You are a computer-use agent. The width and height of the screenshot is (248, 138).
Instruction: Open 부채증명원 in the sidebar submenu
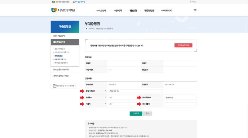[58, 56]
